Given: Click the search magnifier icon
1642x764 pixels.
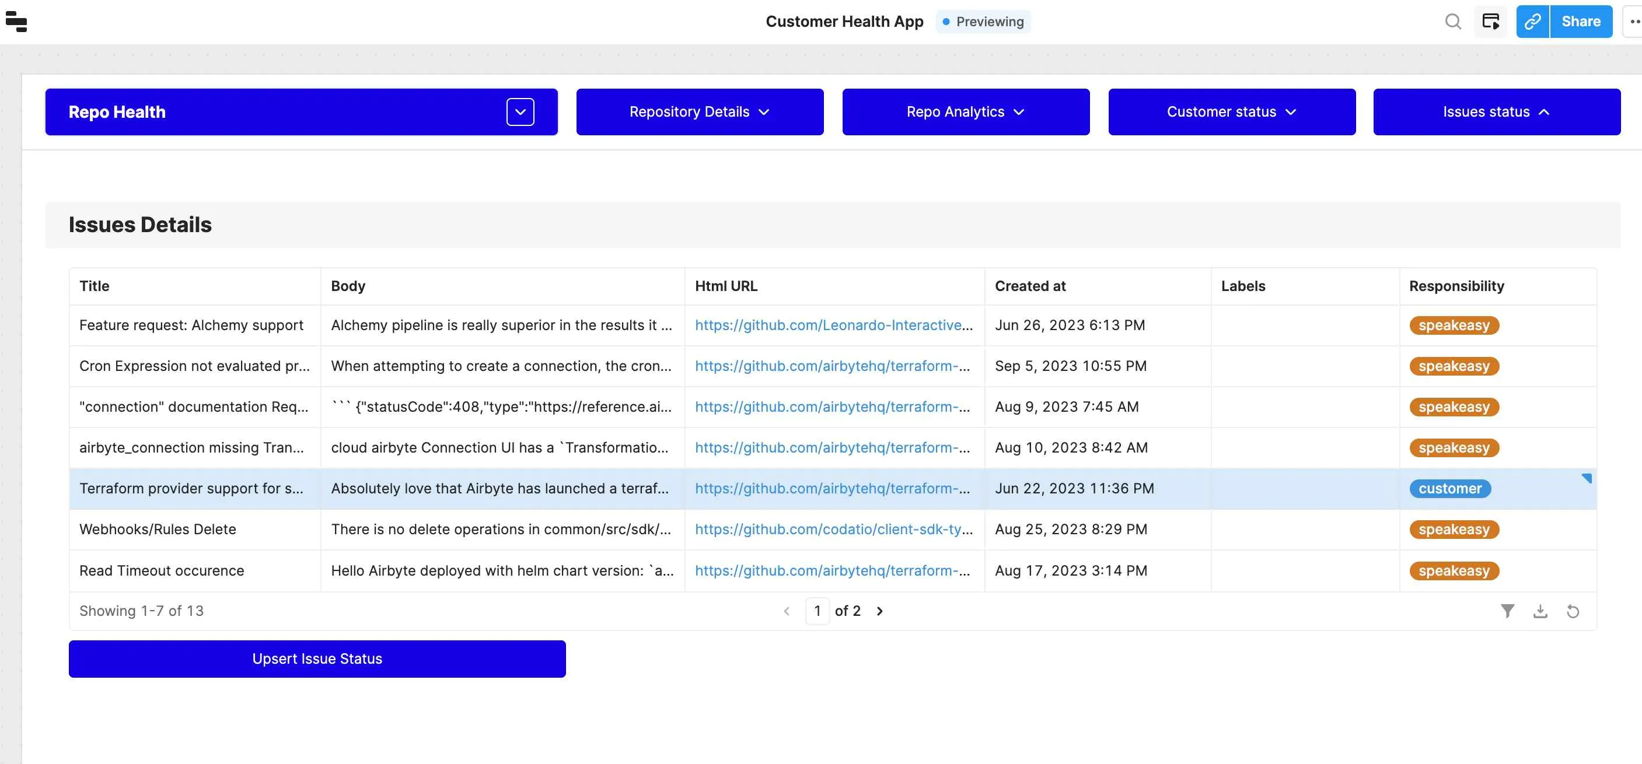Looking at the screenshot, I should (x=1453, y=22).
